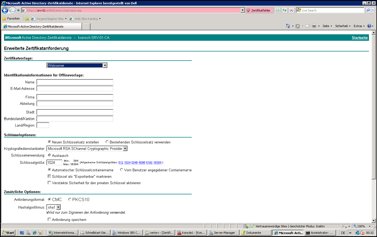This screenshot has height=237, width=377.
Task: Click the 16384 key size link
Action: tap(157, 162)
